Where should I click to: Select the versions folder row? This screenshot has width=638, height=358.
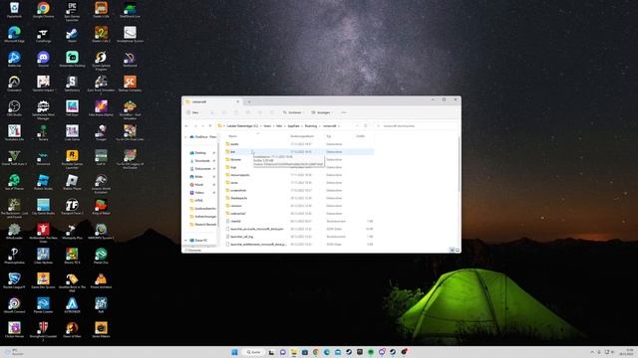(299, 206)
